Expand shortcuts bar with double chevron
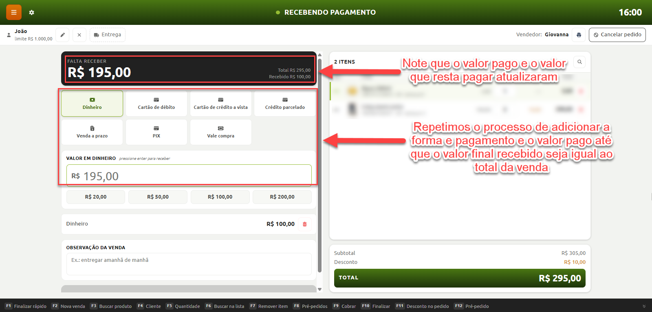 644,306
